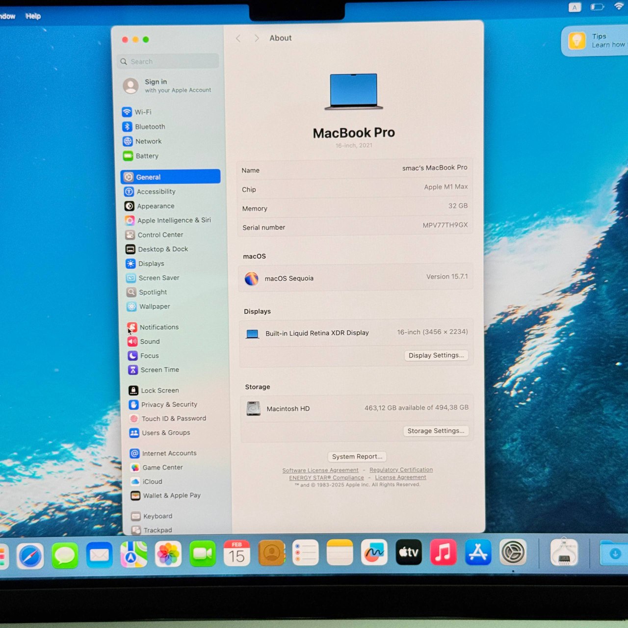628x628 pixels.
Task: Select Displays in the sidebar
Action: click(x=151, y=263)
